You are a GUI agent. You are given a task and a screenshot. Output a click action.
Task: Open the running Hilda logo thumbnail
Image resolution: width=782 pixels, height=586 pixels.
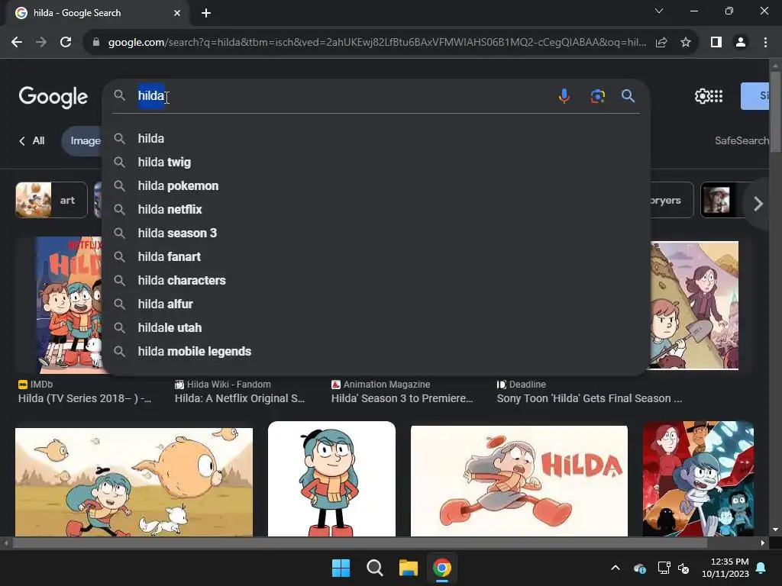pyautogui.click(x=519, y=481)
